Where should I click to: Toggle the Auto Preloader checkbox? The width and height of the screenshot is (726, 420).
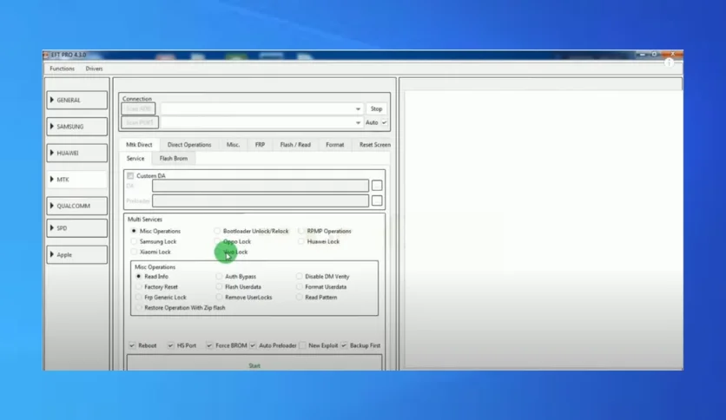[x=253, y=345]
